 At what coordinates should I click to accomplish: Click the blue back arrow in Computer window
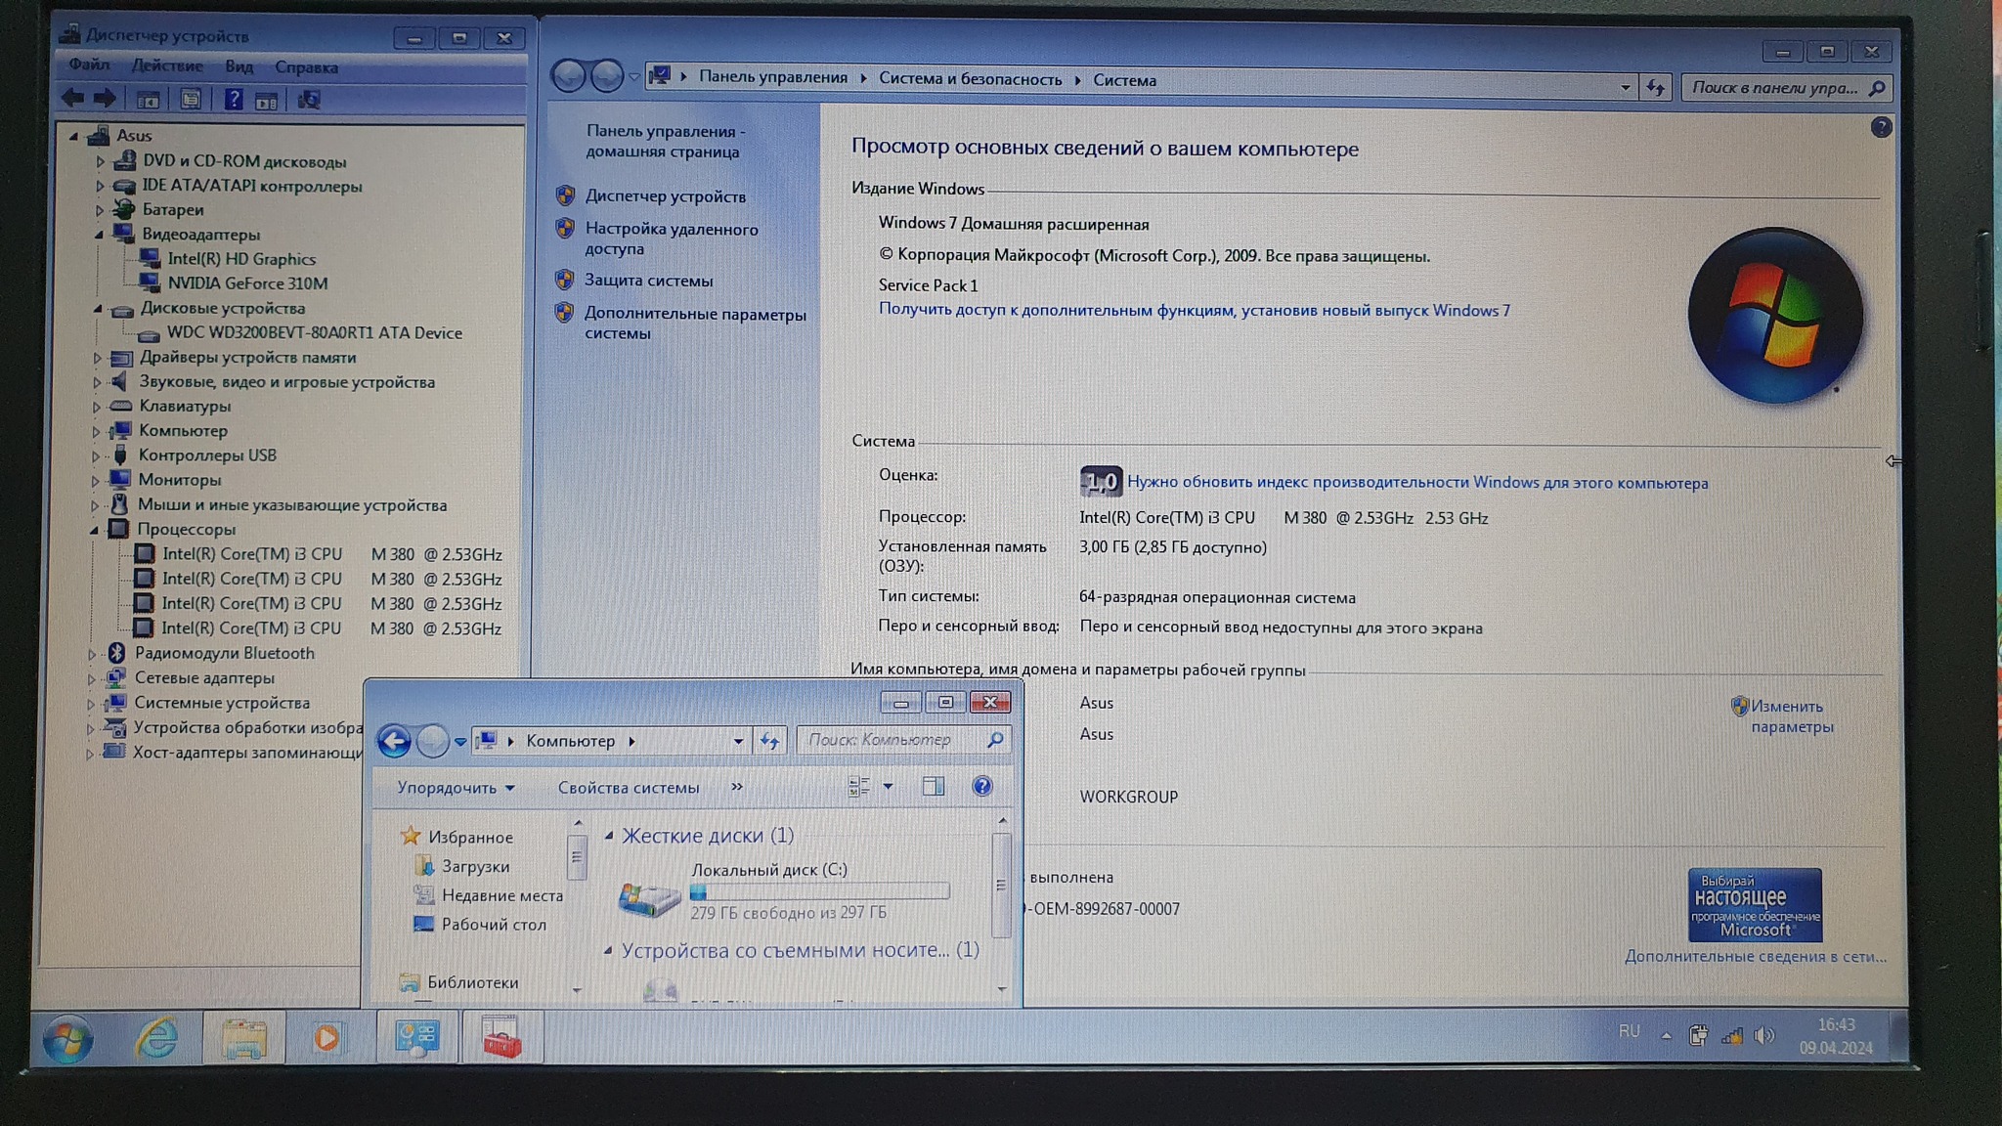point(394,741)
